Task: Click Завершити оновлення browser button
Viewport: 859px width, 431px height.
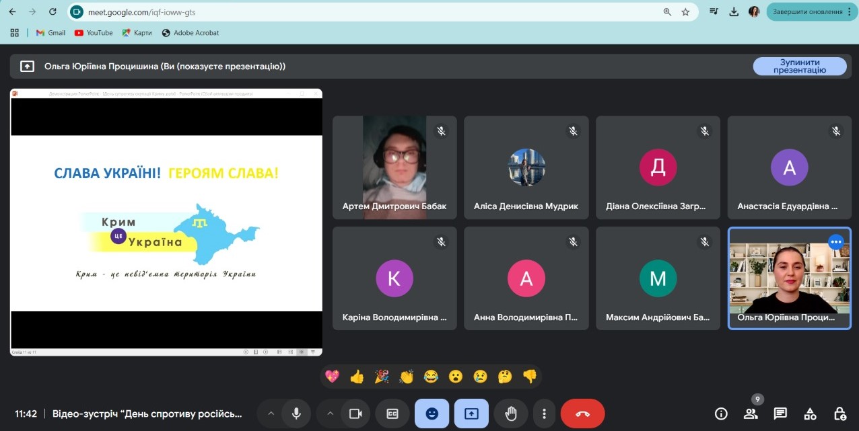Action: (806, 11)
